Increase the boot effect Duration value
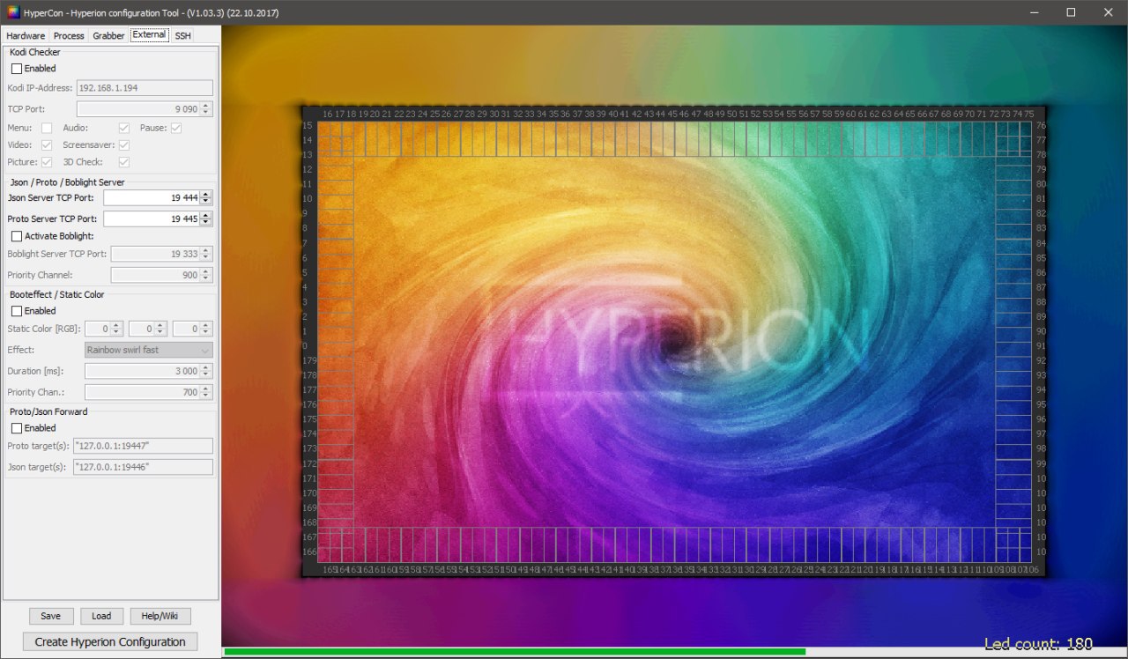This screenshot has height=659, width=1128. [206, 367]
